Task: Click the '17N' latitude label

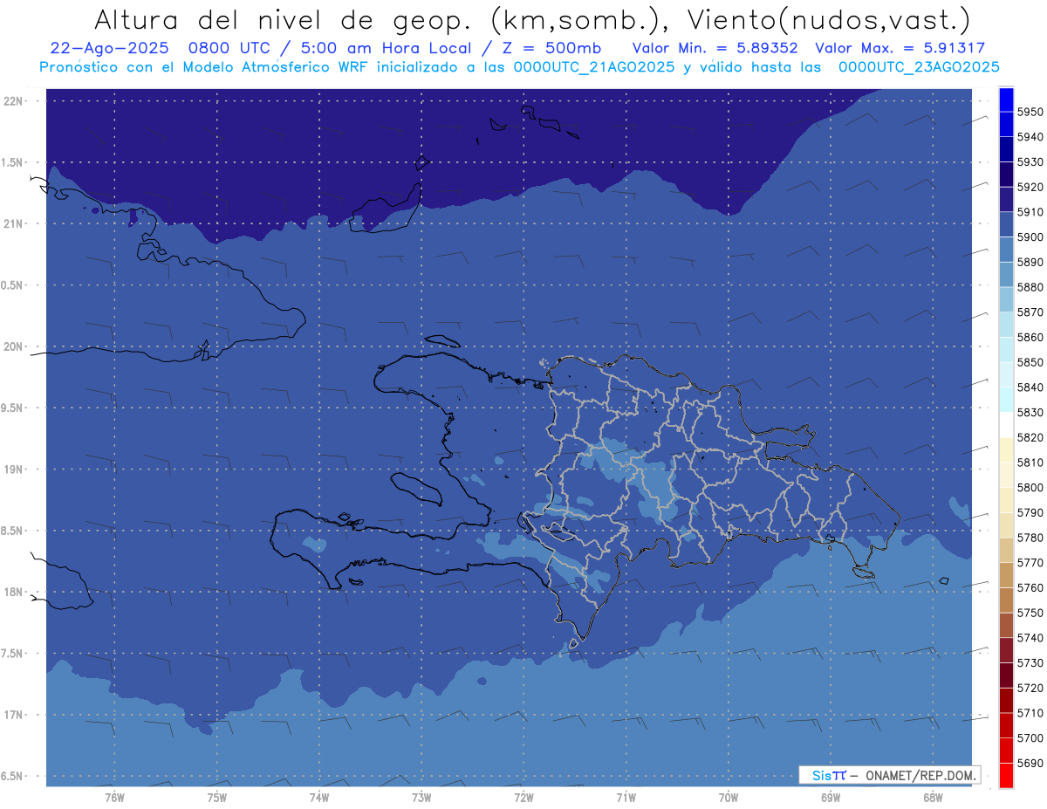Action: coord(14,716)
